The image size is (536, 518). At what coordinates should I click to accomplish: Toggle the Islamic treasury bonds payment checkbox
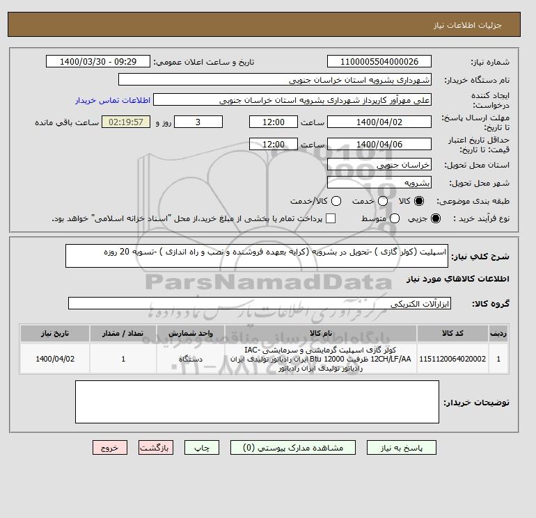pyautogui.click(x=331, y=218)
